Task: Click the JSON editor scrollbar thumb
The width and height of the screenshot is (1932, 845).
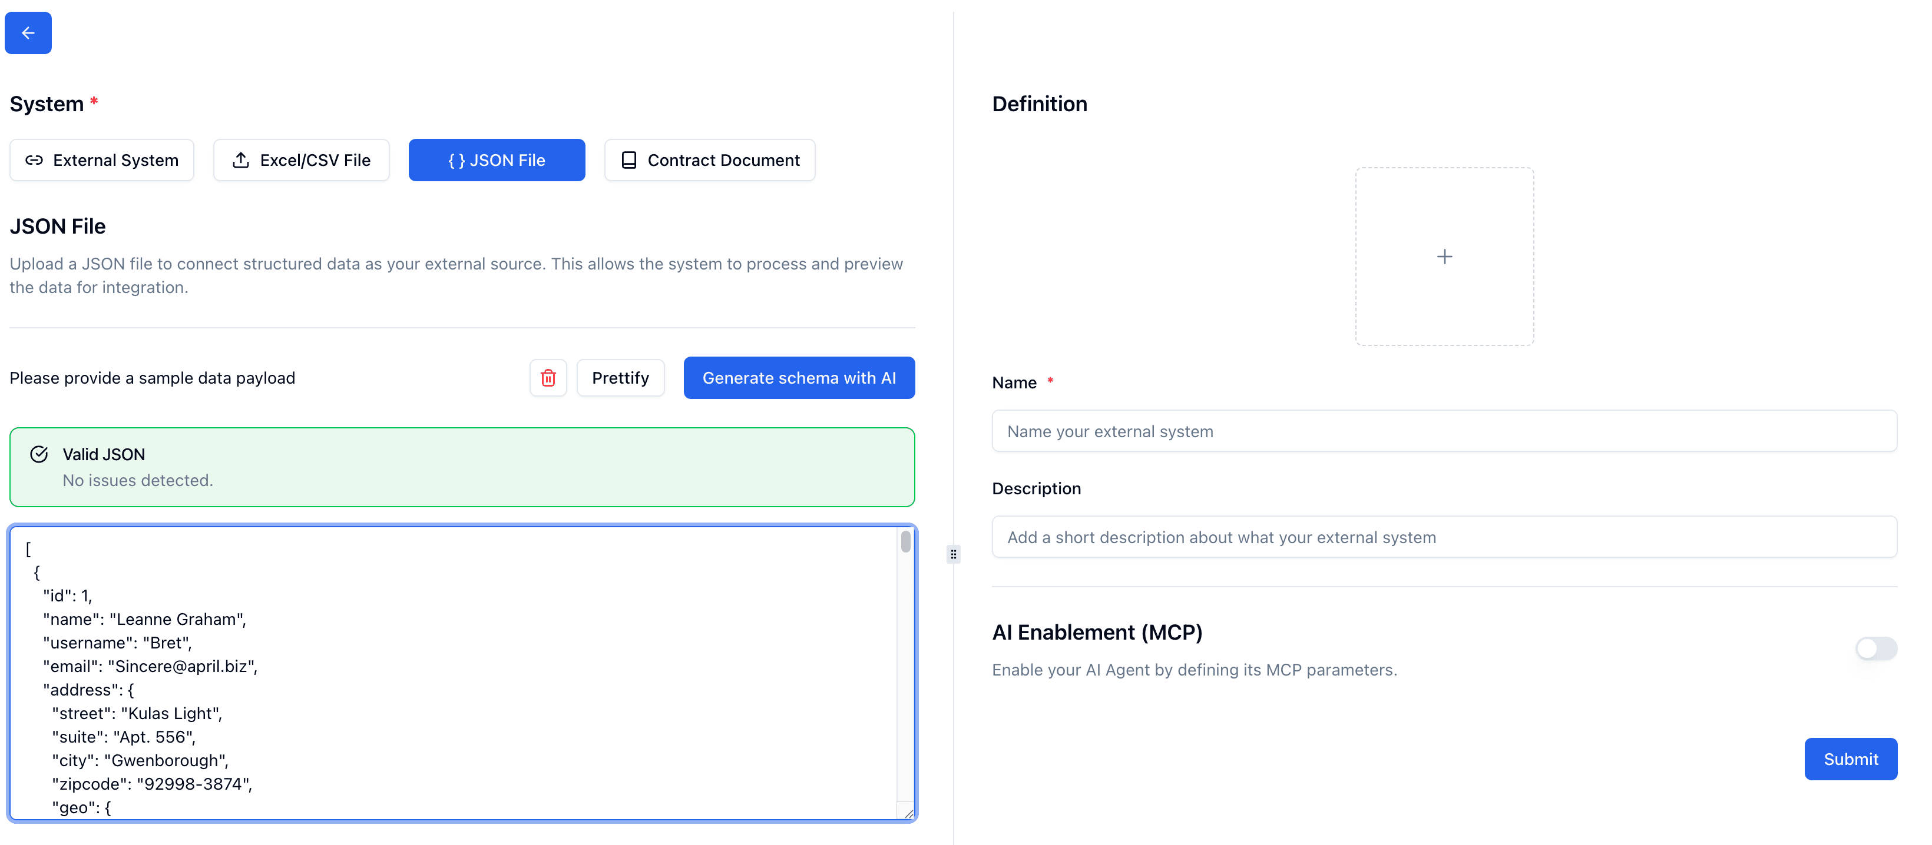Action: point(905,543)
